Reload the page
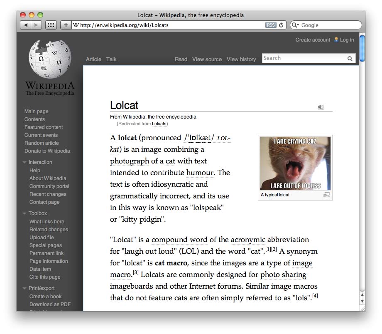382x334 pixels. click(x=281, y=25)
